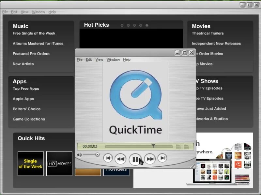Image resolution: width=261 pixels, height=195 pixels.
Task: Click the Hot Picks heading
Action: pyautogui.click(x=96, y=25)
